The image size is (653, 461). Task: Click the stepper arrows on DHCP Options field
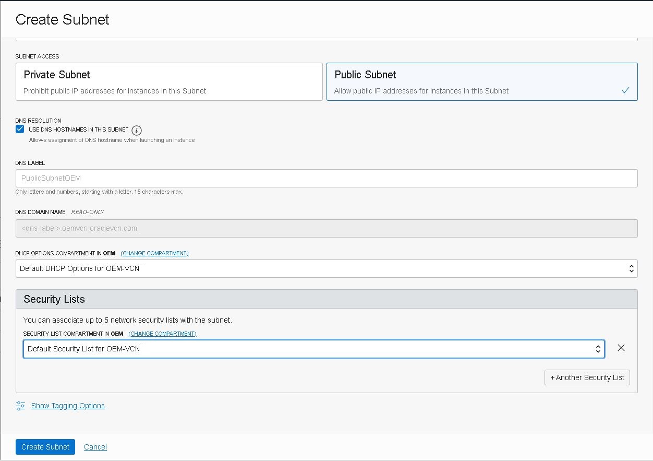coord(631,268)
